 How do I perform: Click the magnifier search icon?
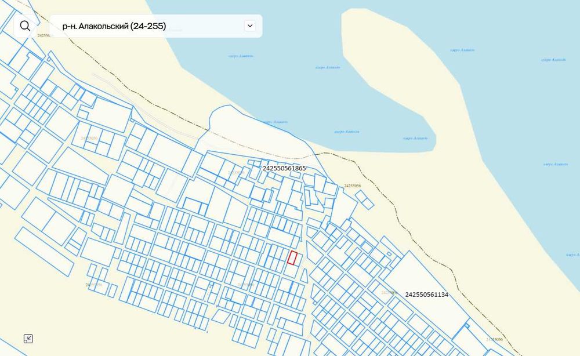25,26
